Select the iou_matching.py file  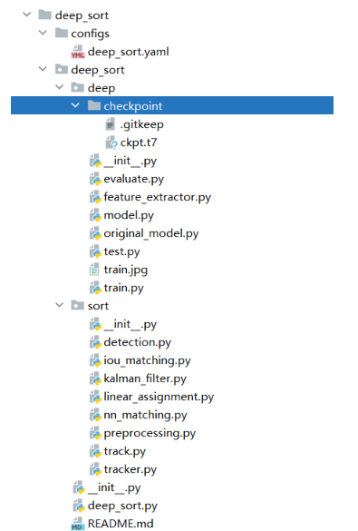[147, 360]
